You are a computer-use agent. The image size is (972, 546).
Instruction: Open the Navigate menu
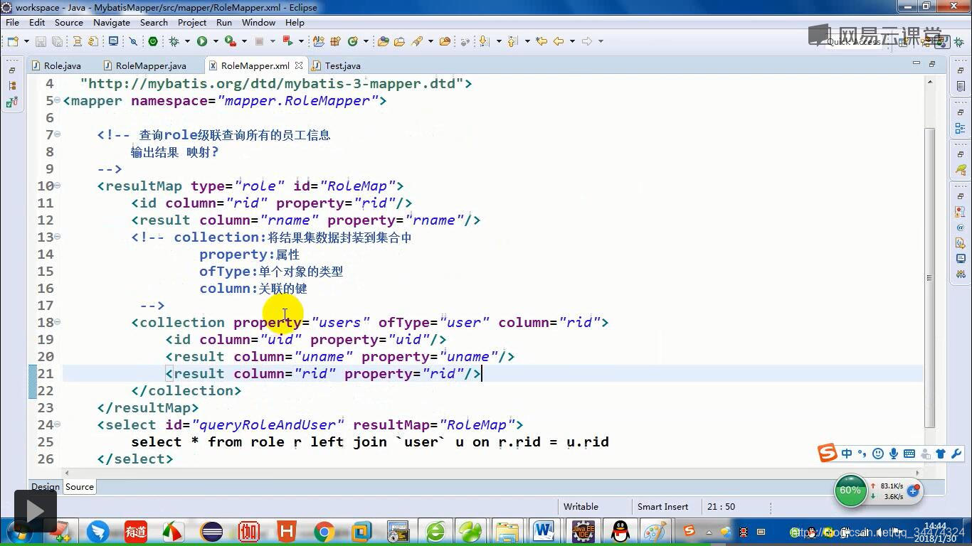[112, 22]
